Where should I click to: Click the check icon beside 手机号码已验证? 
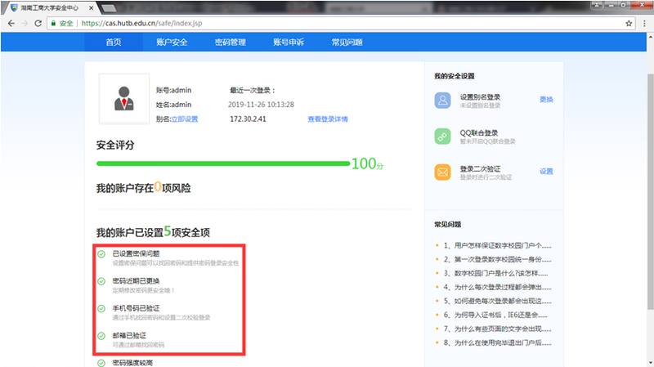click(x=101, y=309)
